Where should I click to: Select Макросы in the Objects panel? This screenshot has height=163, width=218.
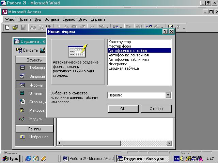[x=33, y=110]
